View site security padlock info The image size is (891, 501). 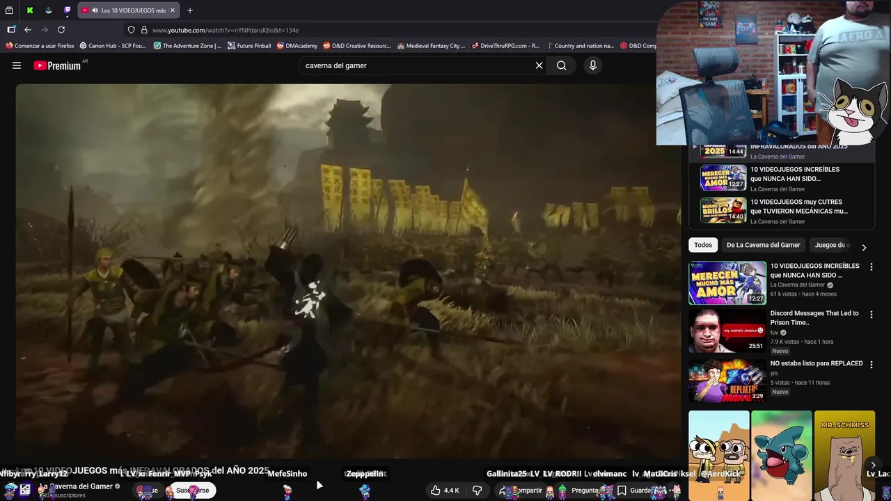pyautogui.click(x=144, y=30)
